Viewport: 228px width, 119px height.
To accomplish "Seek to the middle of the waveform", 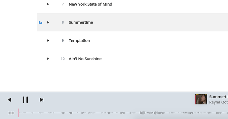I will [123, 113].
